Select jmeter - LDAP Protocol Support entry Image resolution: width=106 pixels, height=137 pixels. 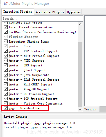34,80
